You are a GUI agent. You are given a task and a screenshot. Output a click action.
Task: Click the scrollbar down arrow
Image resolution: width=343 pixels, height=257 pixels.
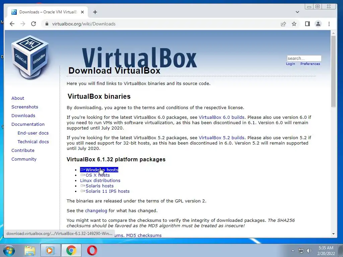pos(333,234)
